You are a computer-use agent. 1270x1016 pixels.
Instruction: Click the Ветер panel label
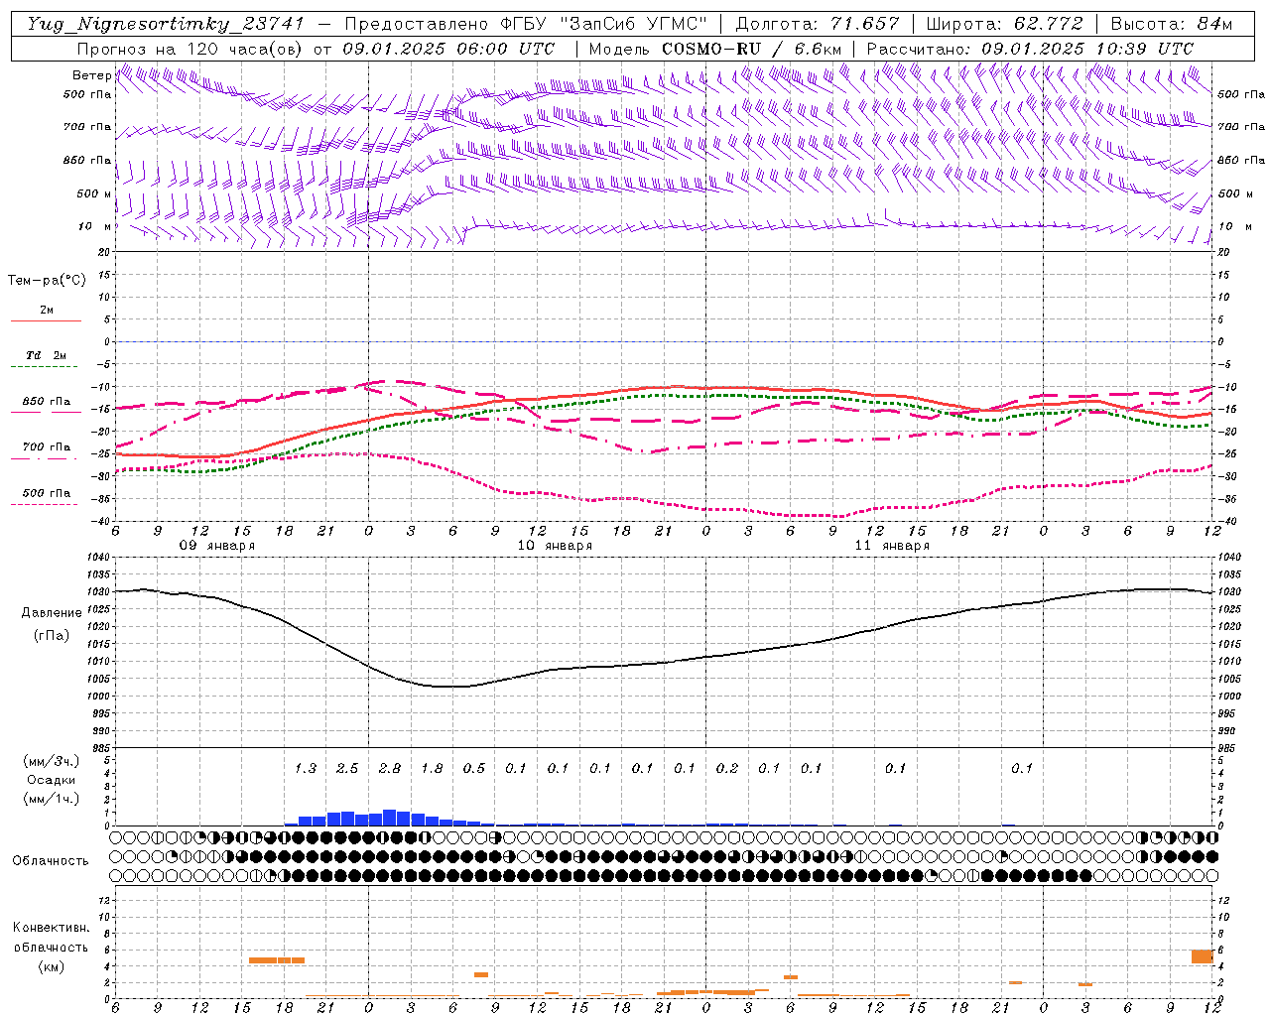coord(91,75)
